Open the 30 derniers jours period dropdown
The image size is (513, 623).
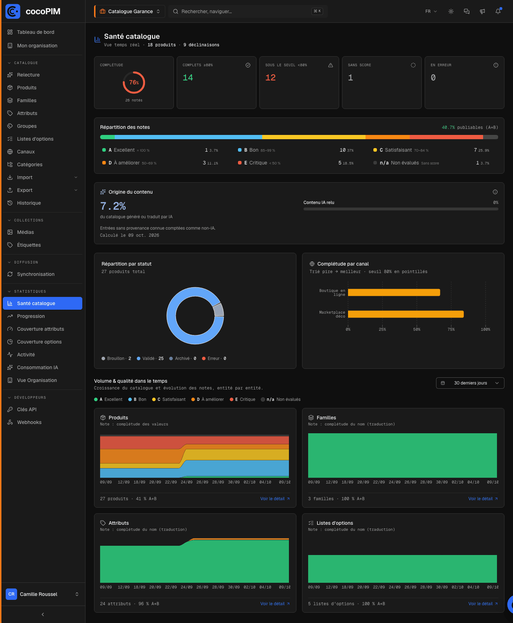(x=470, y=383)
